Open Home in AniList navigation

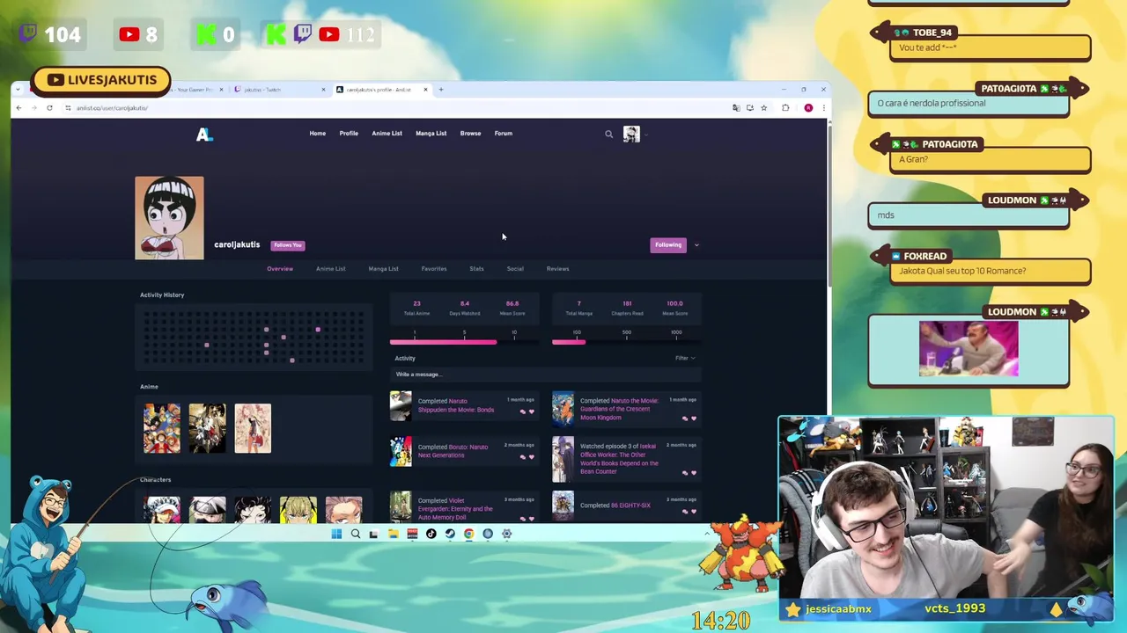(317, 134)
